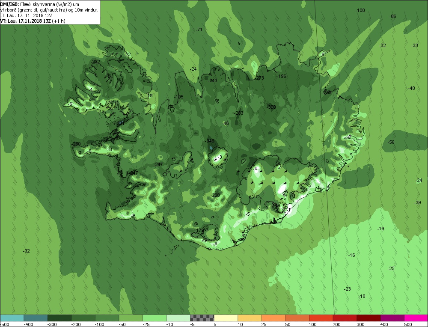
Task: Click the -46 value in central Iceland
Action: tap(225, 123)
